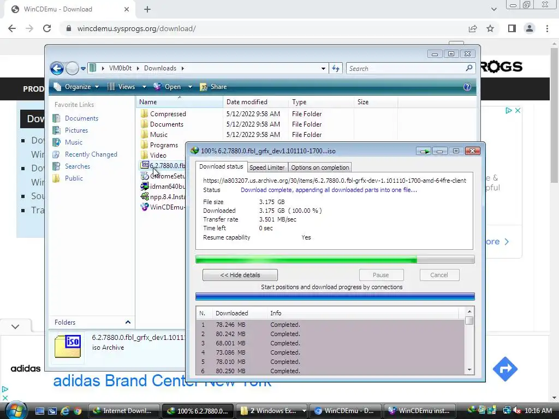Open the Explorer Help icon
559x419 pixels.
[x=467, y=87]
